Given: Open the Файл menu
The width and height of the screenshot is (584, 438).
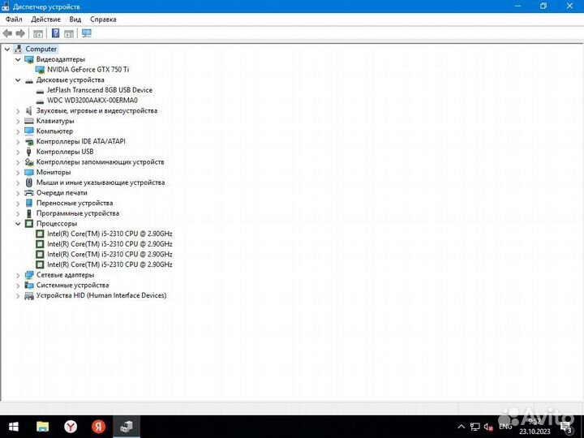Looking at the screenshot, I should tap(14, 19).
